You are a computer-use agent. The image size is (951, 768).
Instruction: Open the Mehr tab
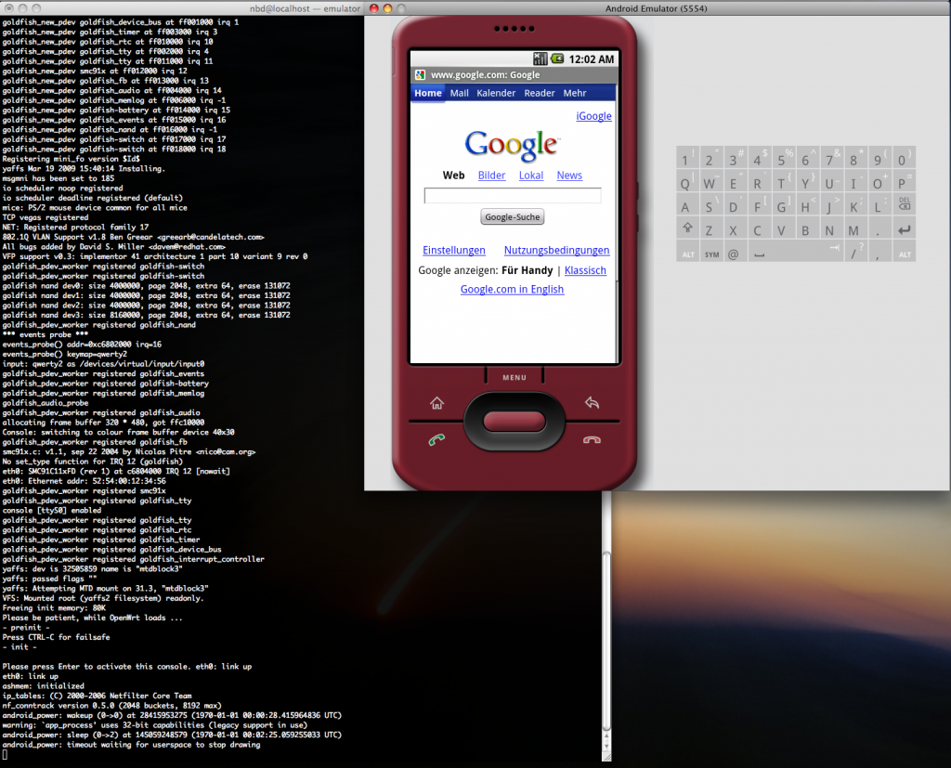coord(574,93)
